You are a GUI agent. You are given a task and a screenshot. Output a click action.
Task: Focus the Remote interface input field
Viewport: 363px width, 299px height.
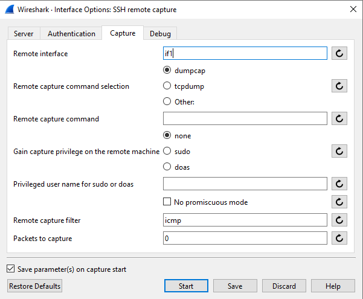tap(245, 53)
